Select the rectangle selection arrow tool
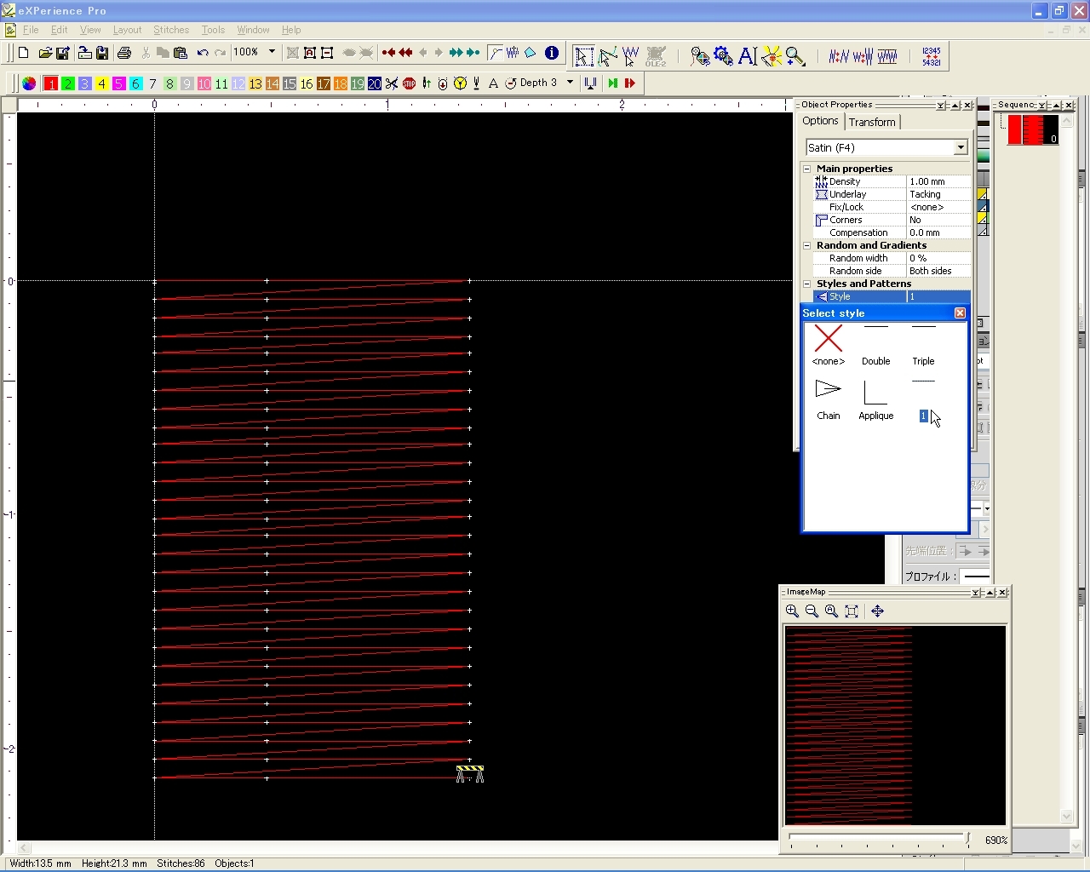1090x872 pixels. point(584,56)
